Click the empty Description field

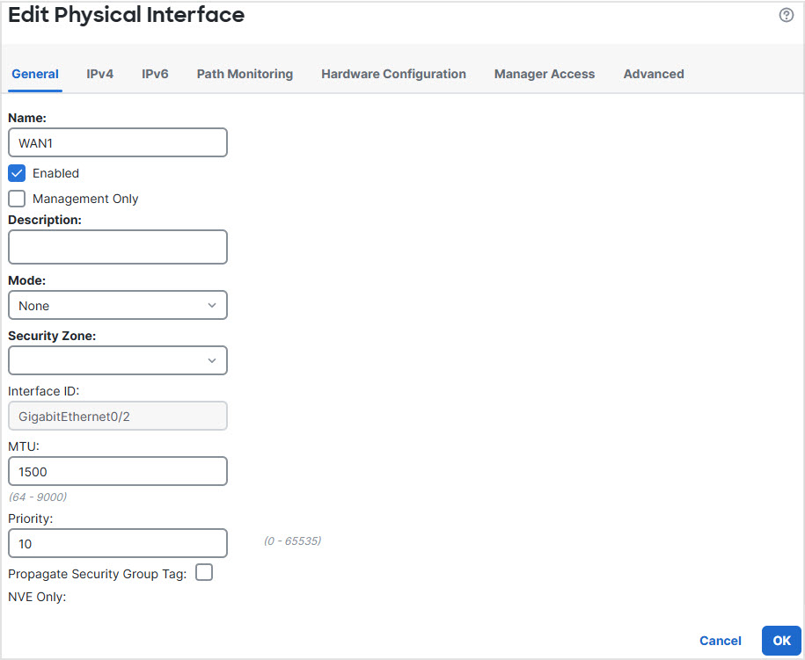click(x=117, y=247)
